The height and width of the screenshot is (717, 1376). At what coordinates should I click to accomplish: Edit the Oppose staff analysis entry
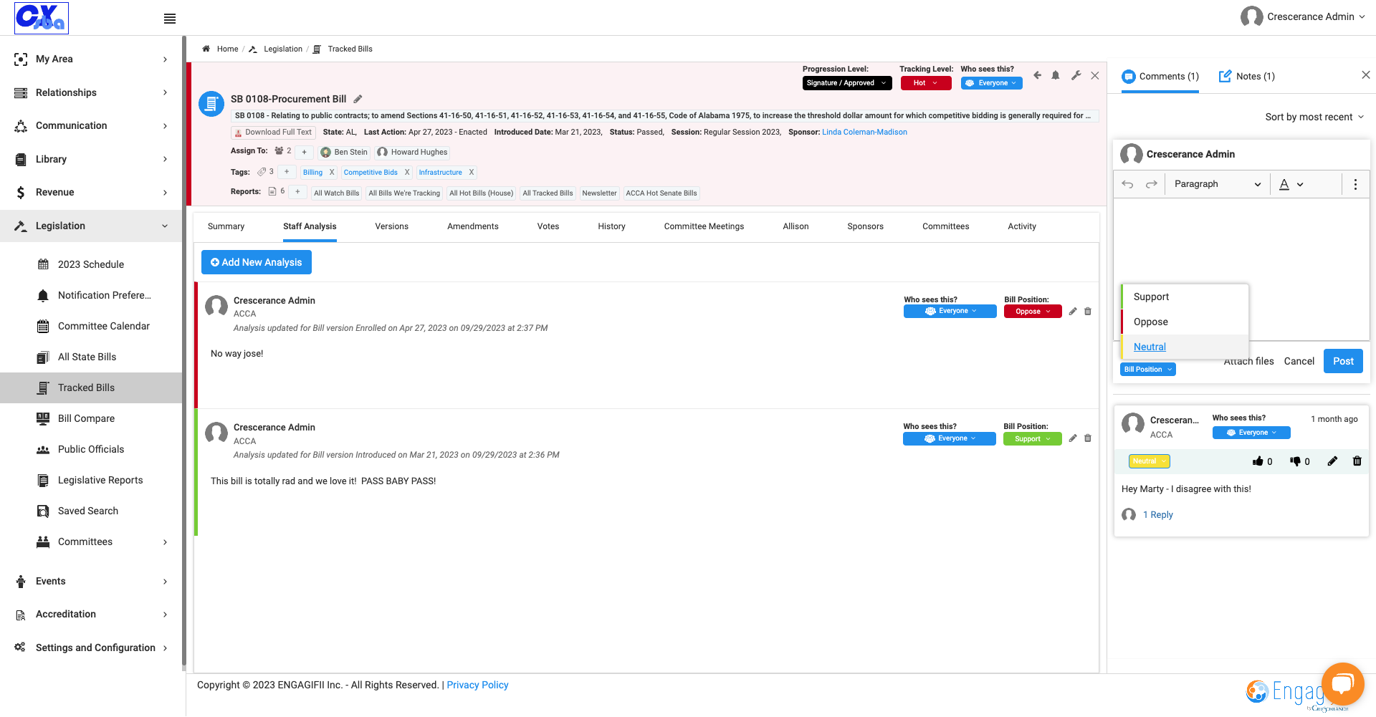(x=1073, y=312)
